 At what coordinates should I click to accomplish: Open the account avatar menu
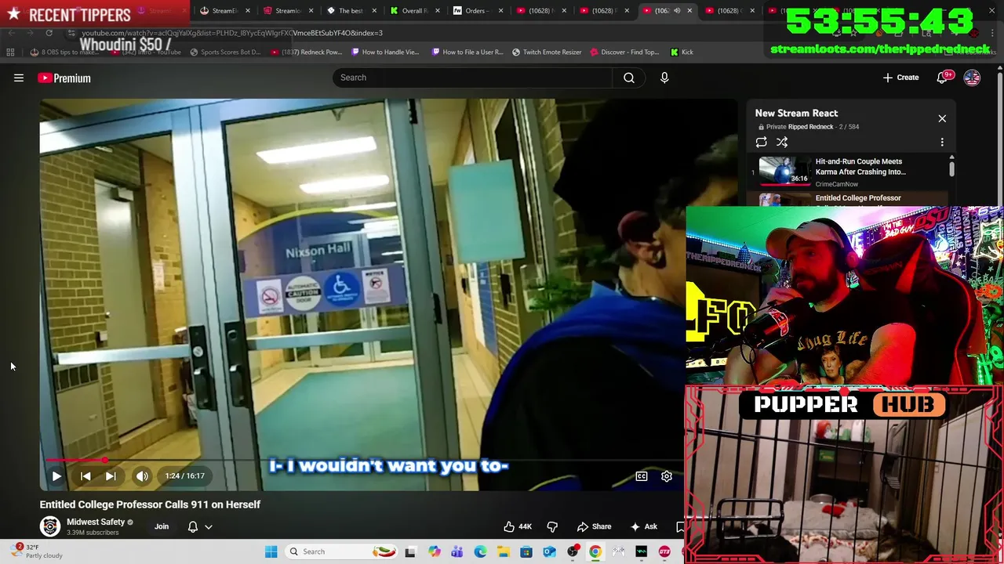[x=972, y=78]
